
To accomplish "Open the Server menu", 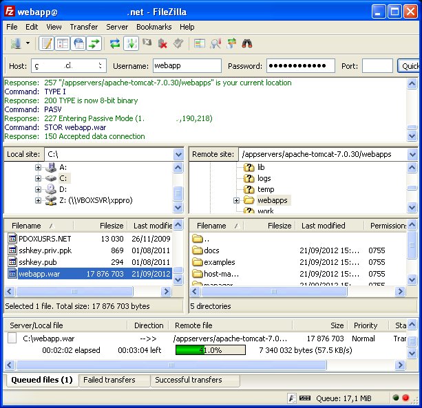I will [x=117, y=27].
